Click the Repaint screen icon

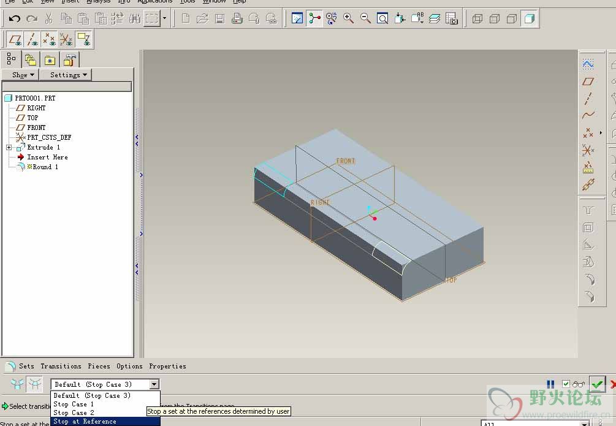[297, 18]
